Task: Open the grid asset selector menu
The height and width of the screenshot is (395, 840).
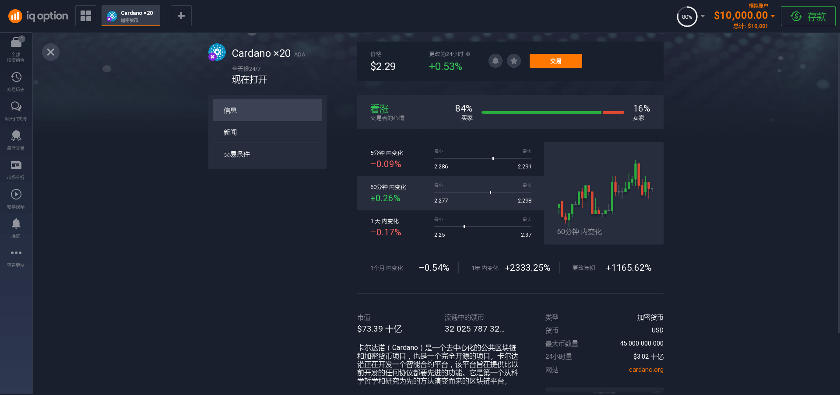Action: (x=85, y=15)
